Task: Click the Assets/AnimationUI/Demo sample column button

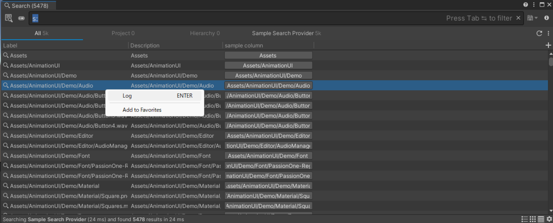Action: tap(268, 76)
